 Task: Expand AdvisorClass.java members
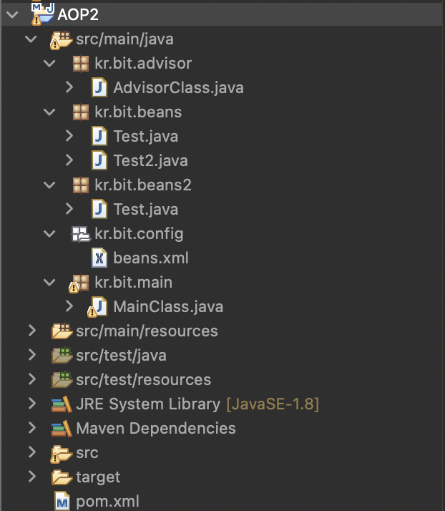tap(69, 87)
